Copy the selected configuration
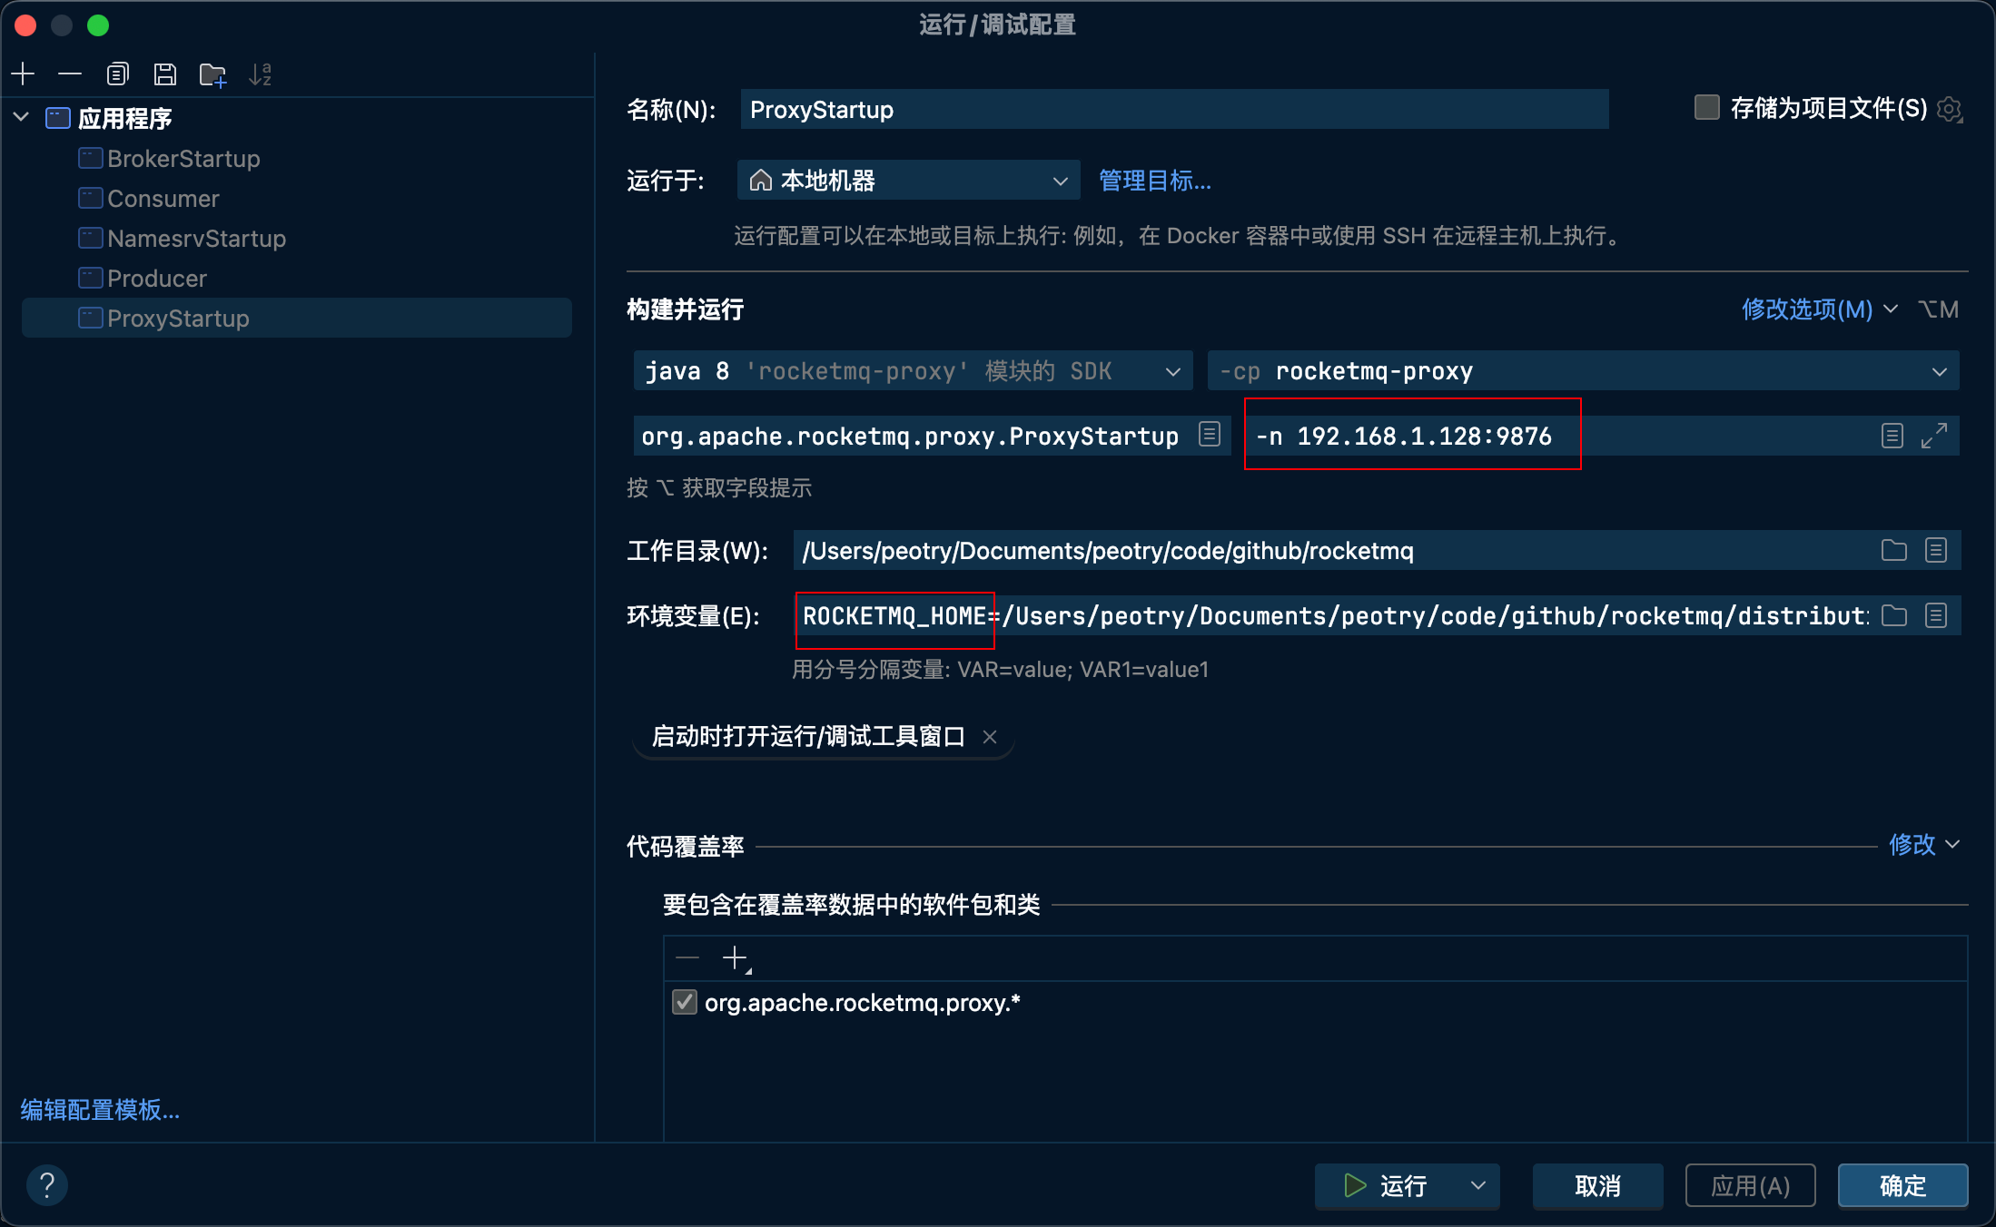Image resolution: width=1996 pixels, height=1227 pixels. 117,74
